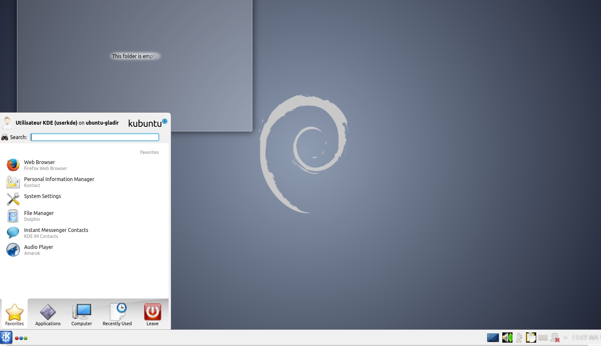Click the disconnected network tray icon
Screen dimensions: 601x346
pyautogui.click(x=555, y=338)
